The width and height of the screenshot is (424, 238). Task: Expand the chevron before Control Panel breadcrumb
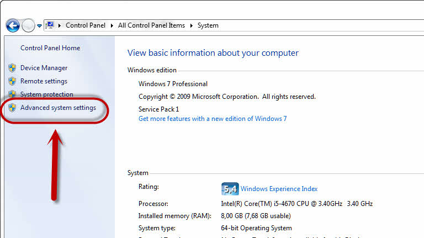(x=60, y=26)
